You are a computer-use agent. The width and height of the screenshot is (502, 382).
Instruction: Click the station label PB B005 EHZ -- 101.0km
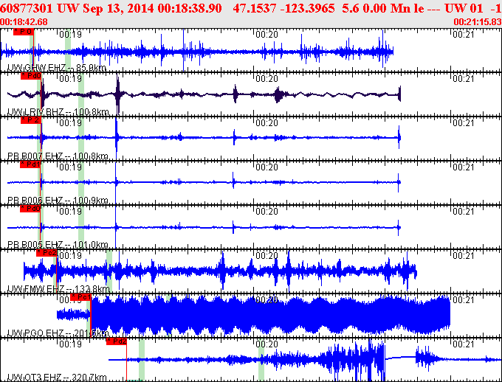tap(58, 245)
